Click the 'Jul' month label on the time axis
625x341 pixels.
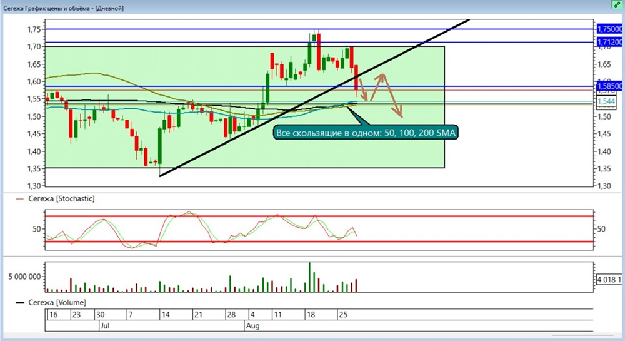pos(105,326)
